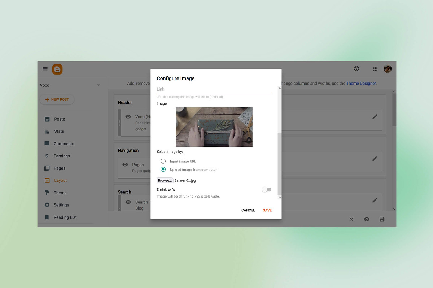Screen dimensions: 433x288
Task: Open Theme in the sidebar
Action: pos(60,193)
